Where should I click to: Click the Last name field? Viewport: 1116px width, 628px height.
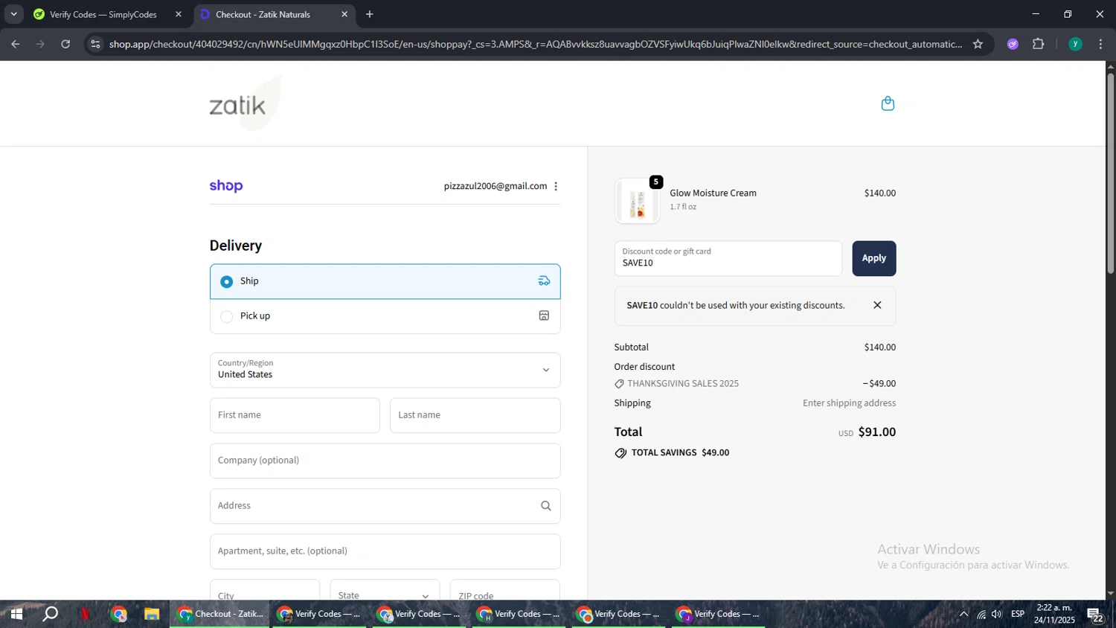pos(475,415)
